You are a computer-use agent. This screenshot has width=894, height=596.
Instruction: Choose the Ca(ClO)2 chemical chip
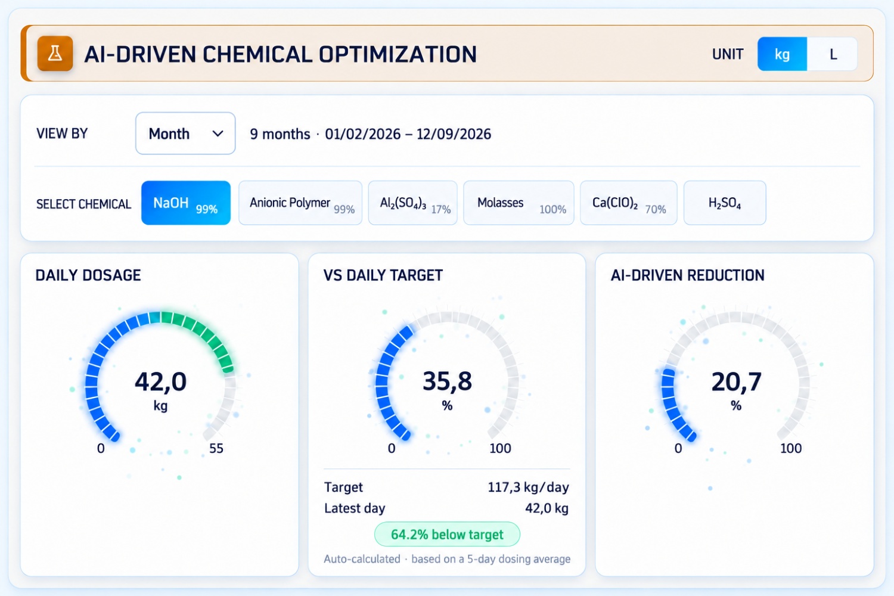click(x=629, y=203)
